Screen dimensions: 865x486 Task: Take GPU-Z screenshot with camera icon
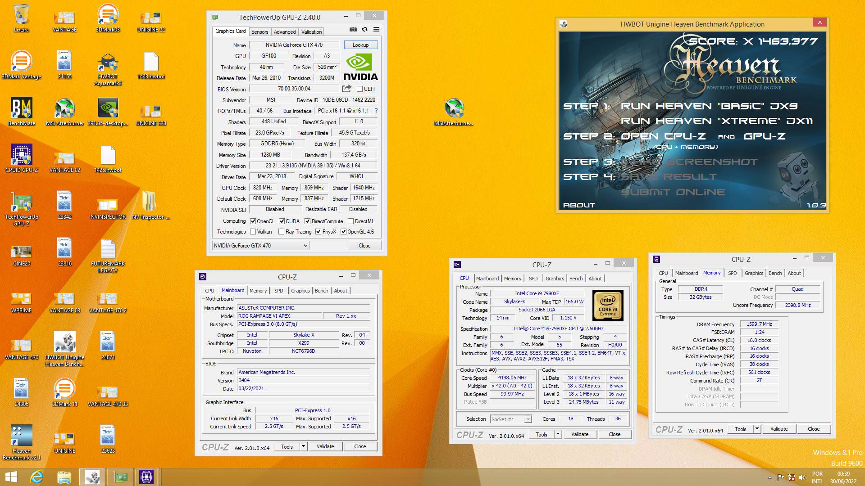click(x=353, y=29)
